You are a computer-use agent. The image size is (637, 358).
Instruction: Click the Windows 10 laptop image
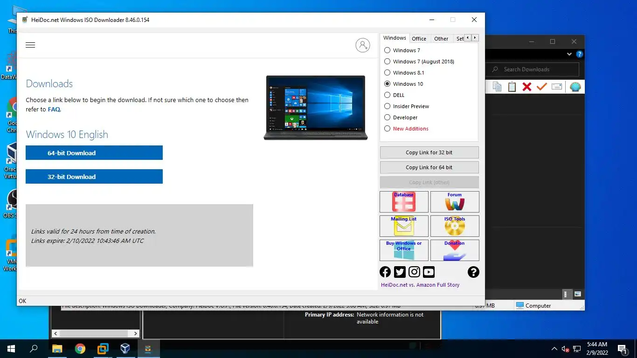point(316,108)
